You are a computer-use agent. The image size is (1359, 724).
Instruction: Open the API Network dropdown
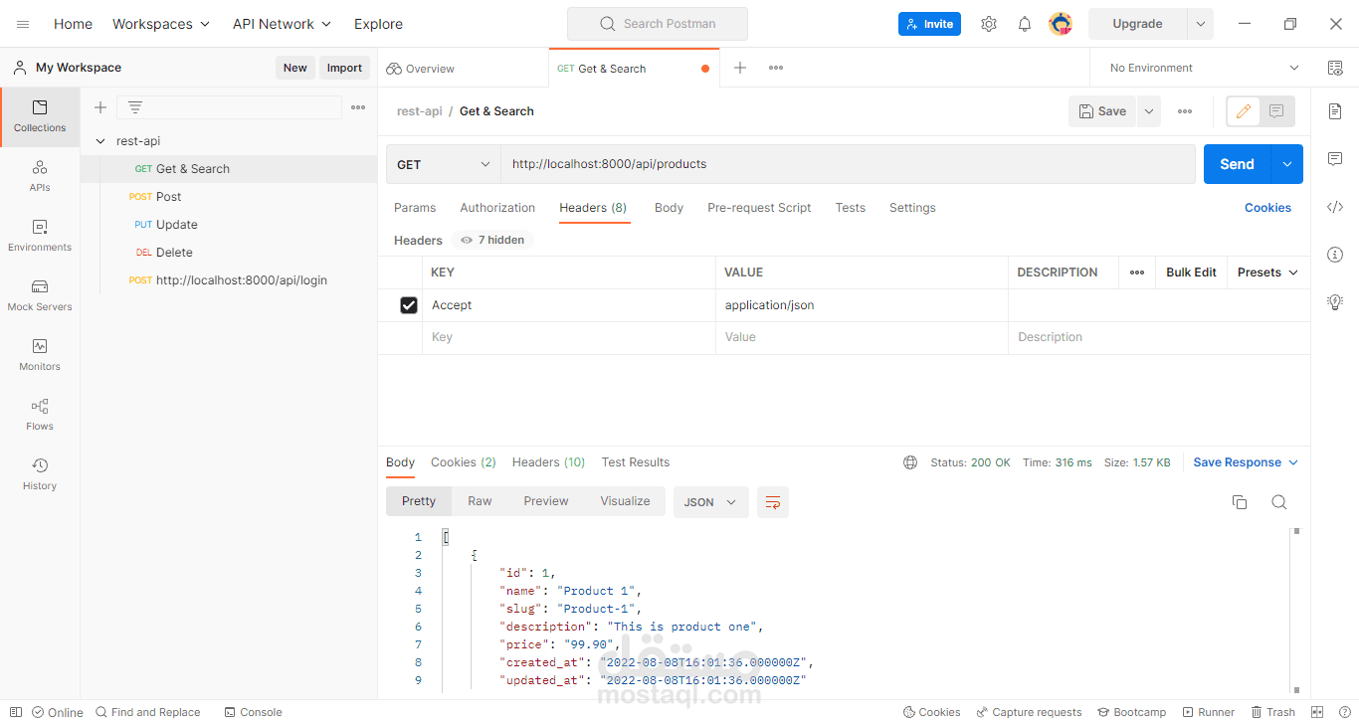pos(283,24)
